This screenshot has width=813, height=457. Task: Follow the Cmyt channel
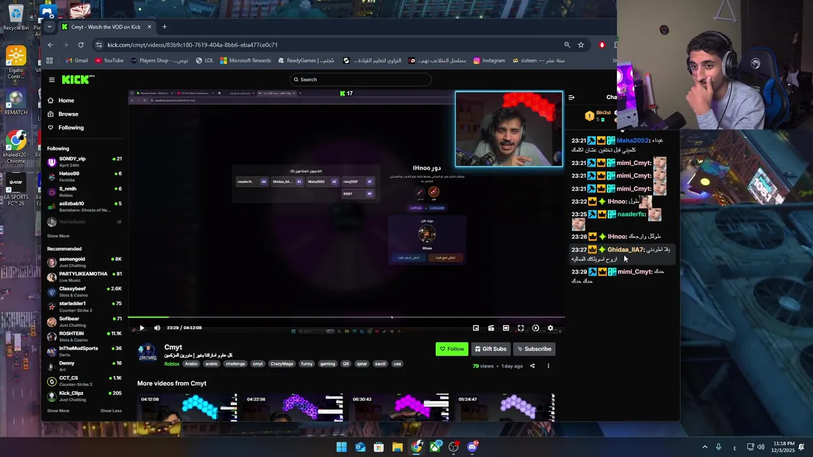(x=452, y=349)
